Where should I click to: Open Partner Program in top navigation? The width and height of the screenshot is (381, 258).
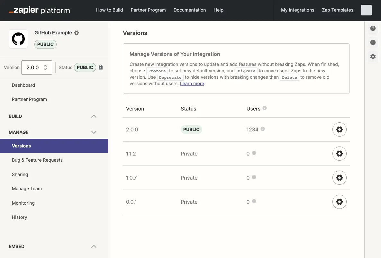point(148,10)
